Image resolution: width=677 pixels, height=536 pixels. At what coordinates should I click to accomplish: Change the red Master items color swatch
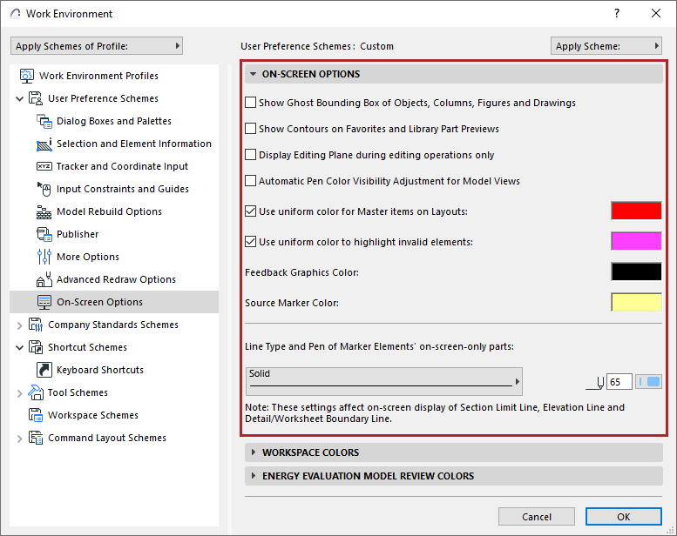pyautogui.click(x=636, y=211)
